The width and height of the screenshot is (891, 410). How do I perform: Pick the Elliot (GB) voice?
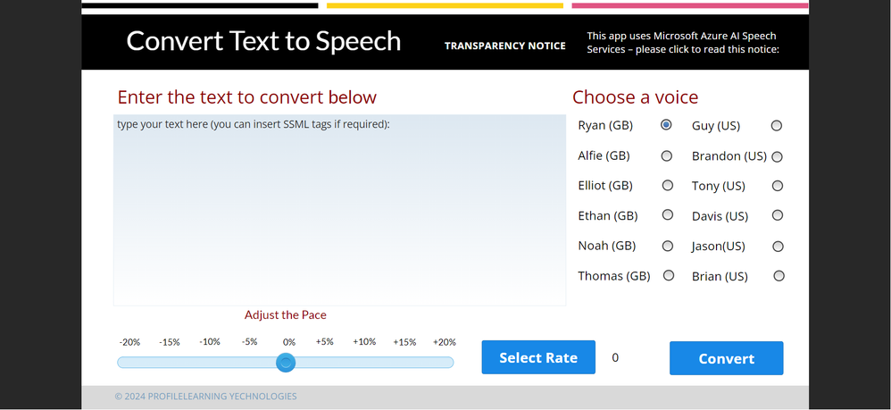click(667, 186)
